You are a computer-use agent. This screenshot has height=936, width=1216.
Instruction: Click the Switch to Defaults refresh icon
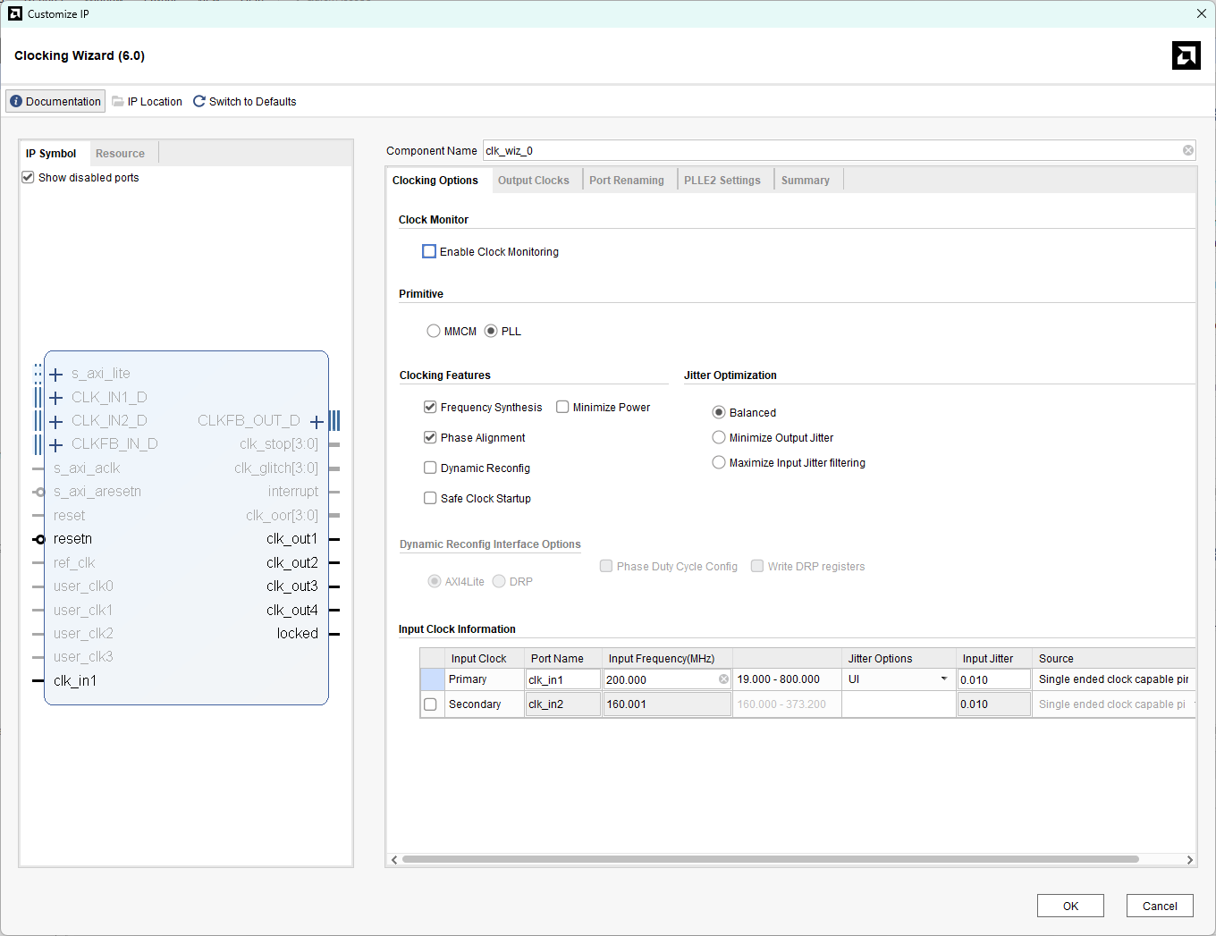[x=199, y=101]
